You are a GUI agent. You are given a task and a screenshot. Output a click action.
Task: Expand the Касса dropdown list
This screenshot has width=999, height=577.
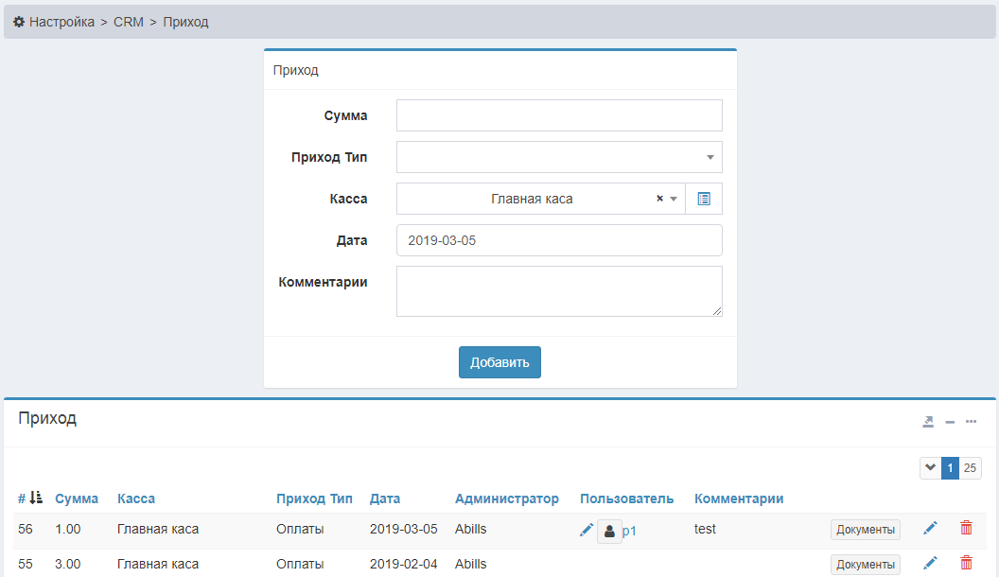[674, 199]
